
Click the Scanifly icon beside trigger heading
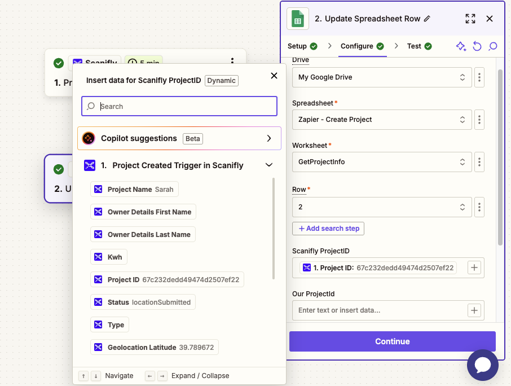pyautogui.click(x=90, y=165)
